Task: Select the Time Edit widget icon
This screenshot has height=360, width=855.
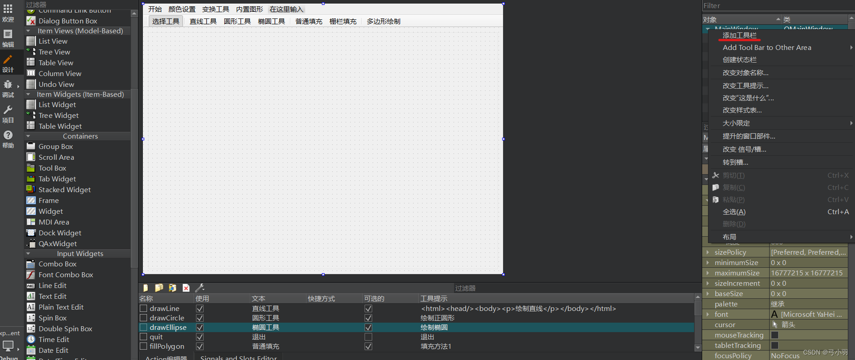Action: pos(31,339)
